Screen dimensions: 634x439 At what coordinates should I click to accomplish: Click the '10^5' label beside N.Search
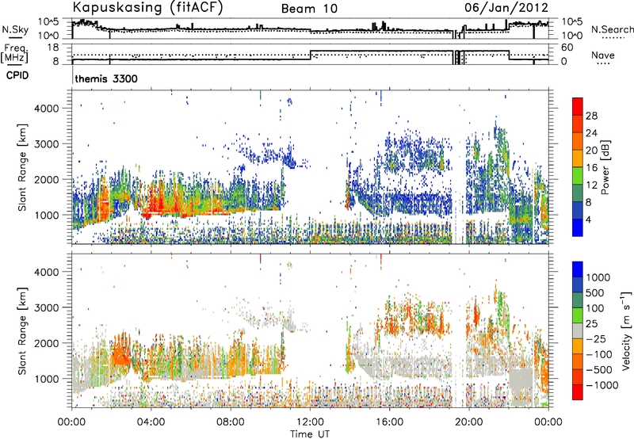tap(572, 22)
